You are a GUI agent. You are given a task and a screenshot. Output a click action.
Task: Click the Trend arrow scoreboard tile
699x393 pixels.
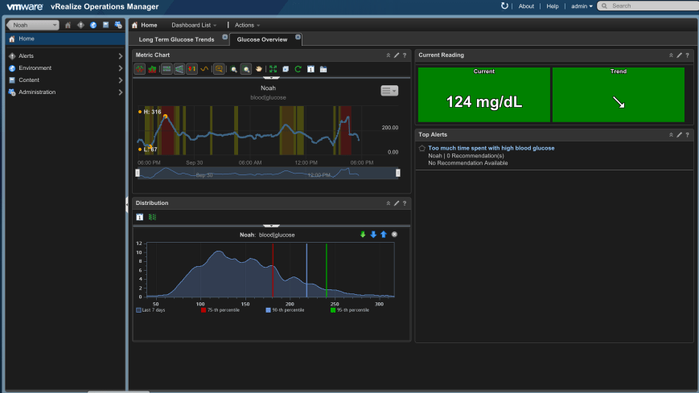pyautogui.click(x=619, y=95)
